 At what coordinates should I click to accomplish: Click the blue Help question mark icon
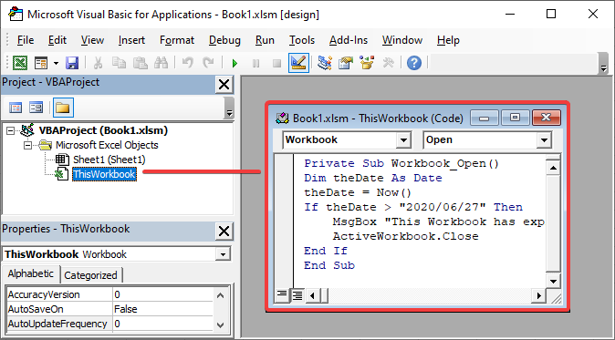[x=413, y=63]
